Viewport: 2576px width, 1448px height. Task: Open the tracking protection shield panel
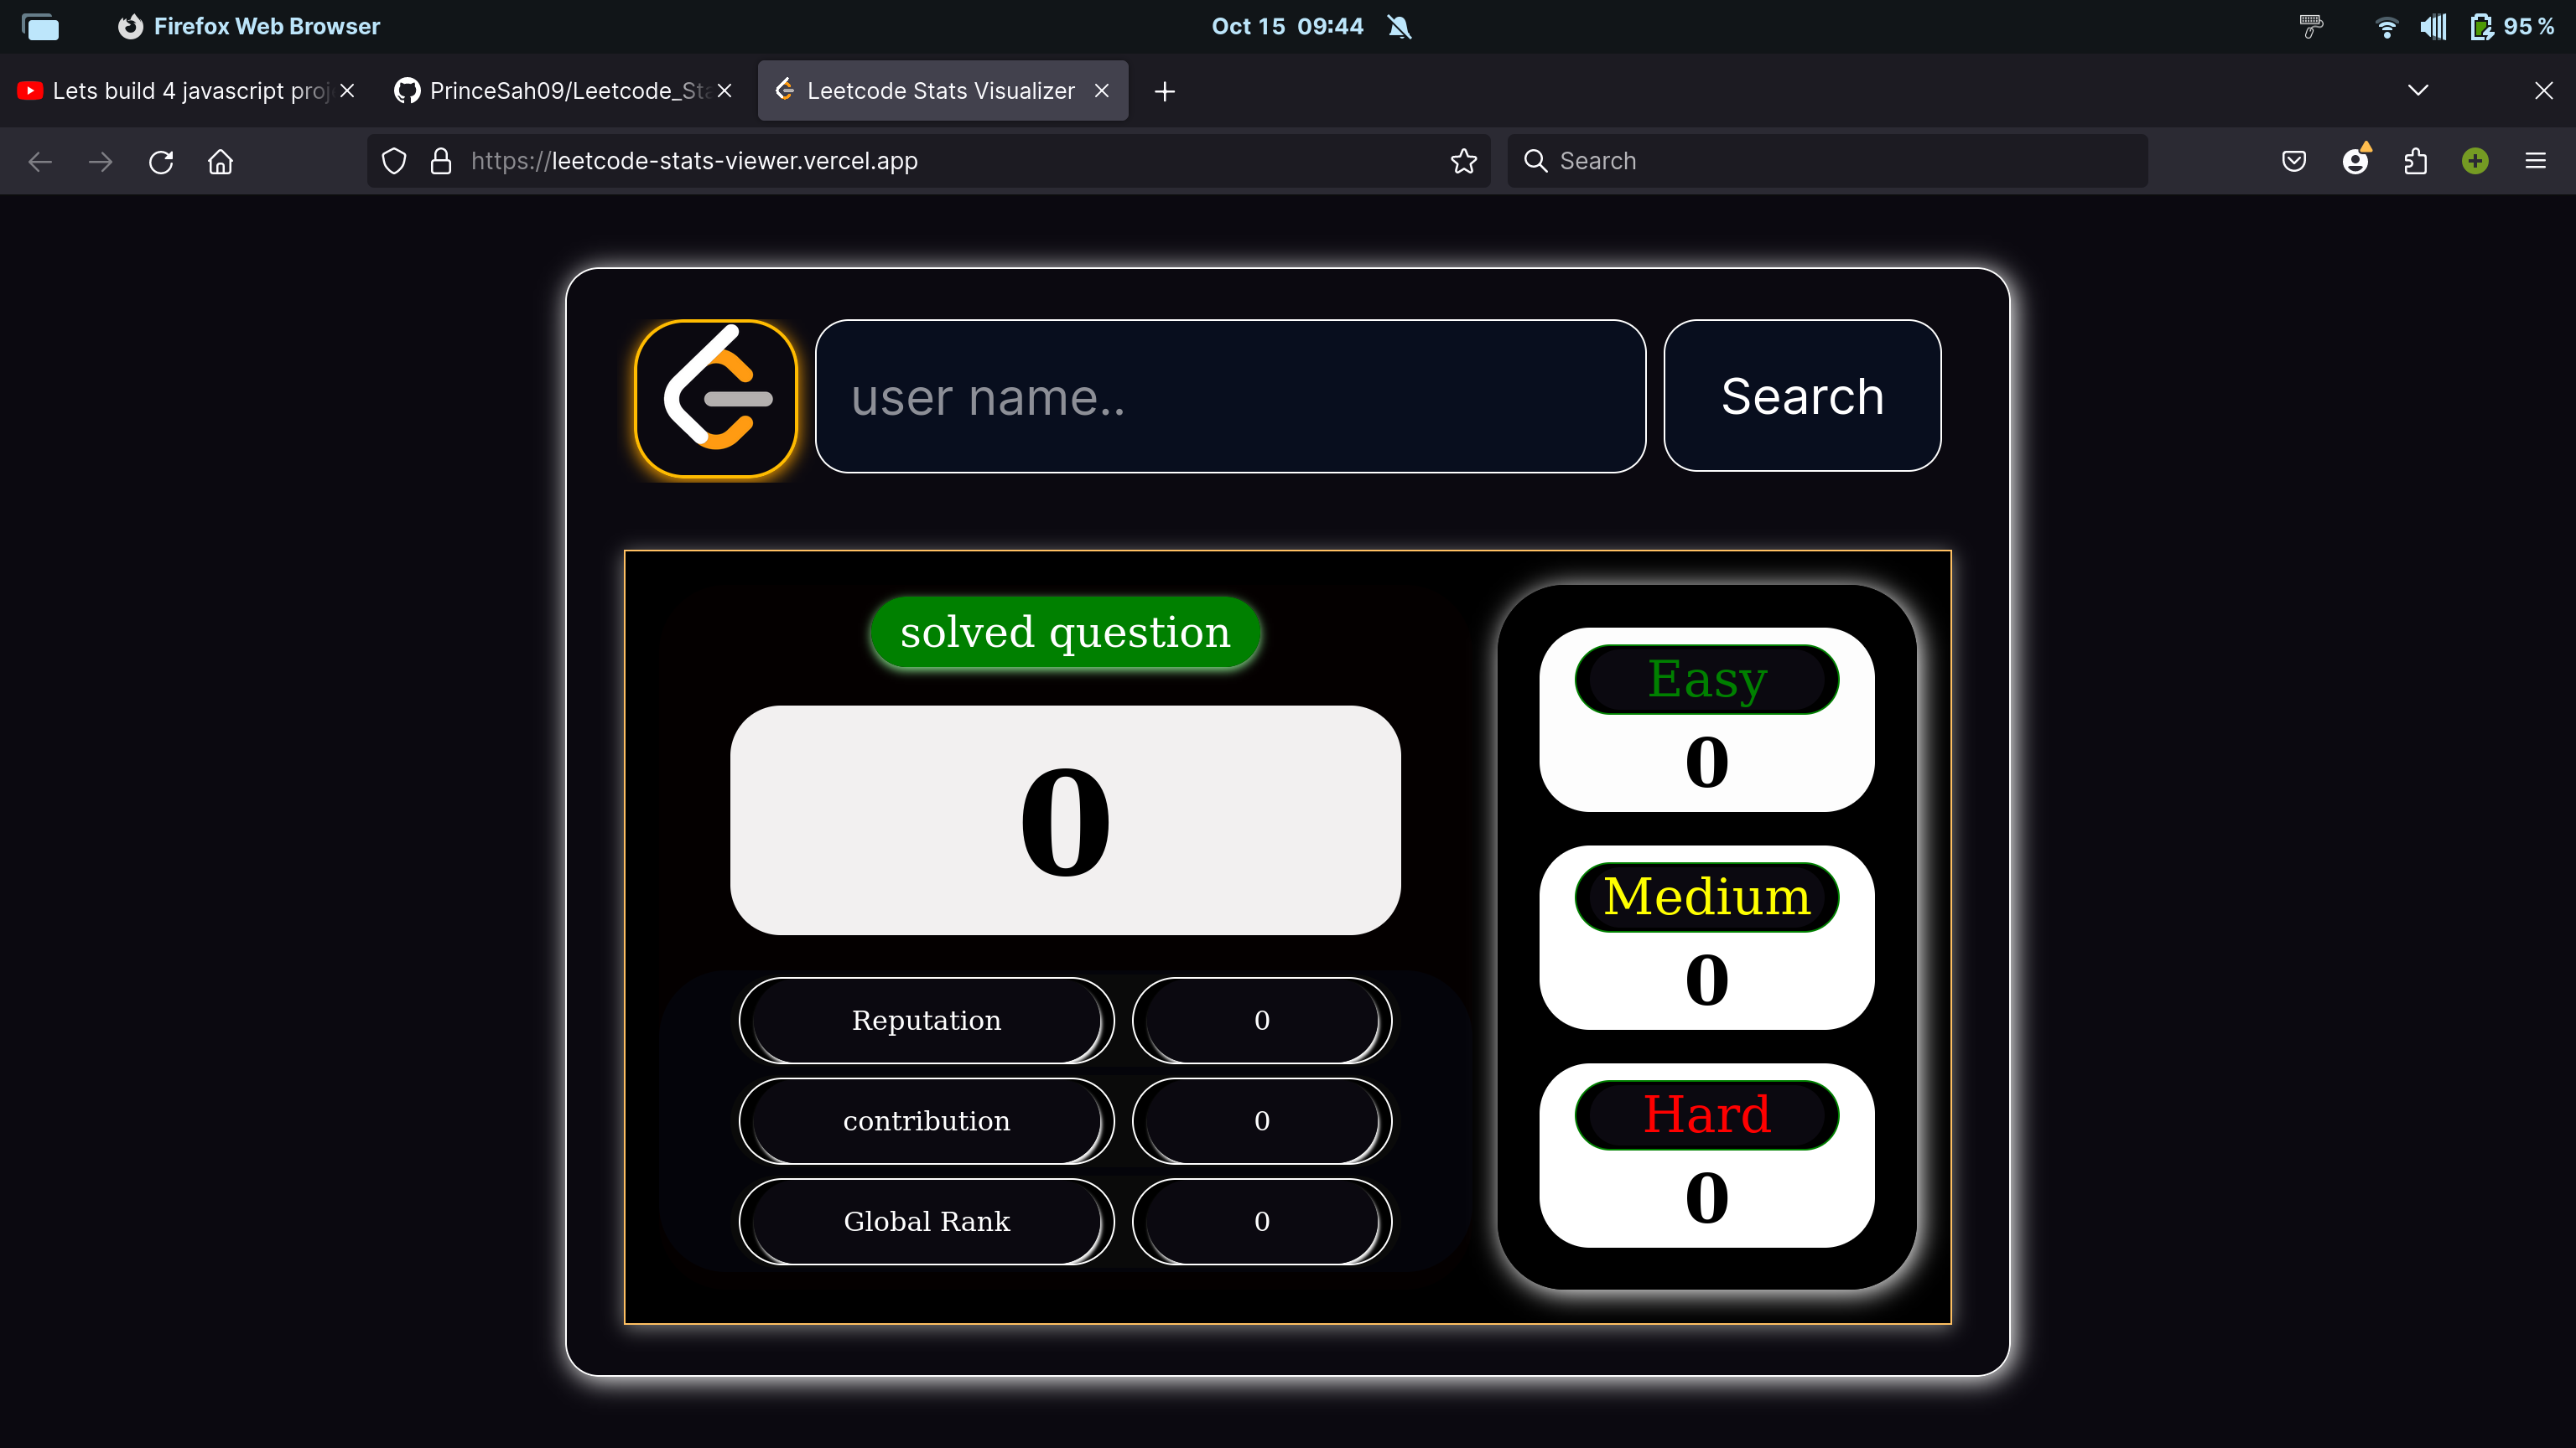[394, 161]
